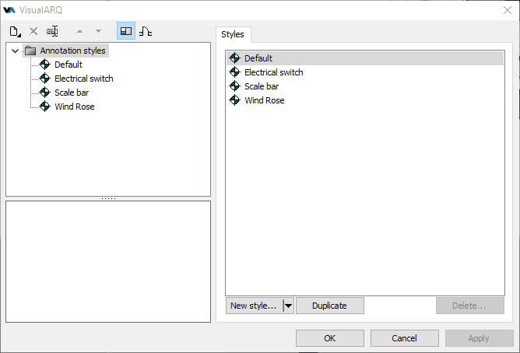Click the Rename toolbar icon
The image size is (520, 353).
pyautogui.click(x=52, y=31)
